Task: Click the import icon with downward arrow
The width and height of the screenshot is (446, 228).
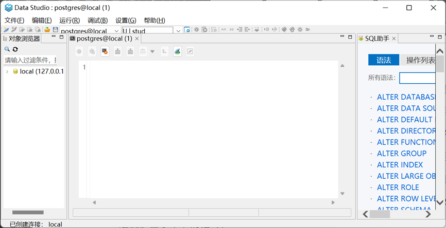Action: point(117,51)
